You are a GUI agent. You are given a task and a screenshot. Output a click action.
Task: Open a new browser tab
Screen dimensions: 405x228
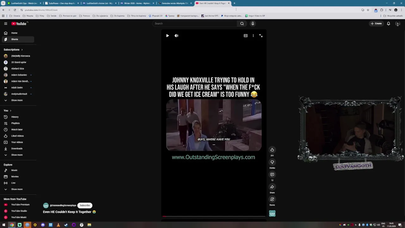point(234,3)
